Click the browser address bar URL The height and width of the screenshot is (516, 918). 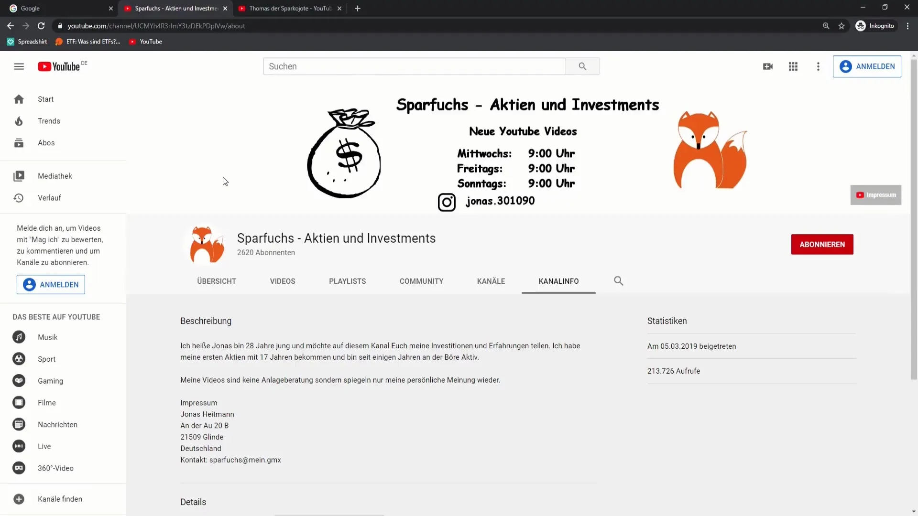[x=156, y=26]
